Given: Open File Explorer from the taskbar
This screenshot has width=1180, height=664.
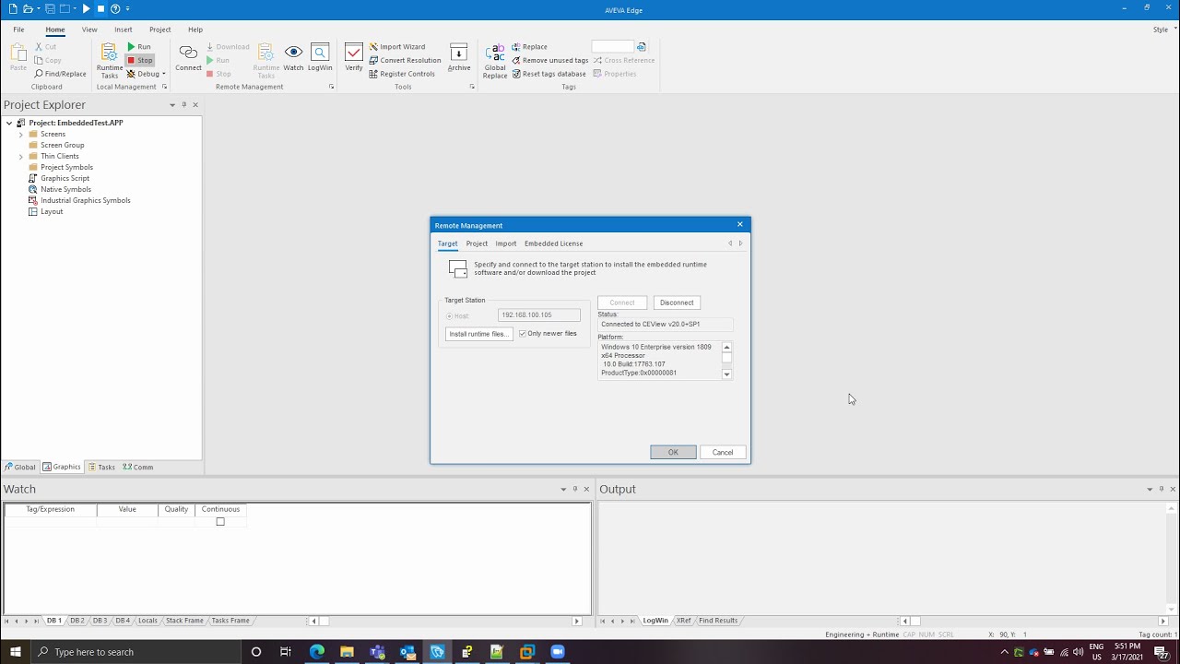Looking at the screenshot, I should (x=347, y=652).
